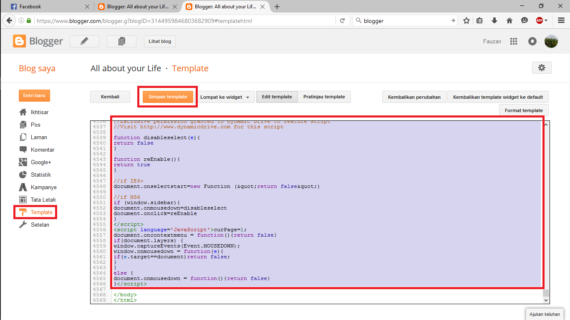Click All about your Life title

click(126, 68)
